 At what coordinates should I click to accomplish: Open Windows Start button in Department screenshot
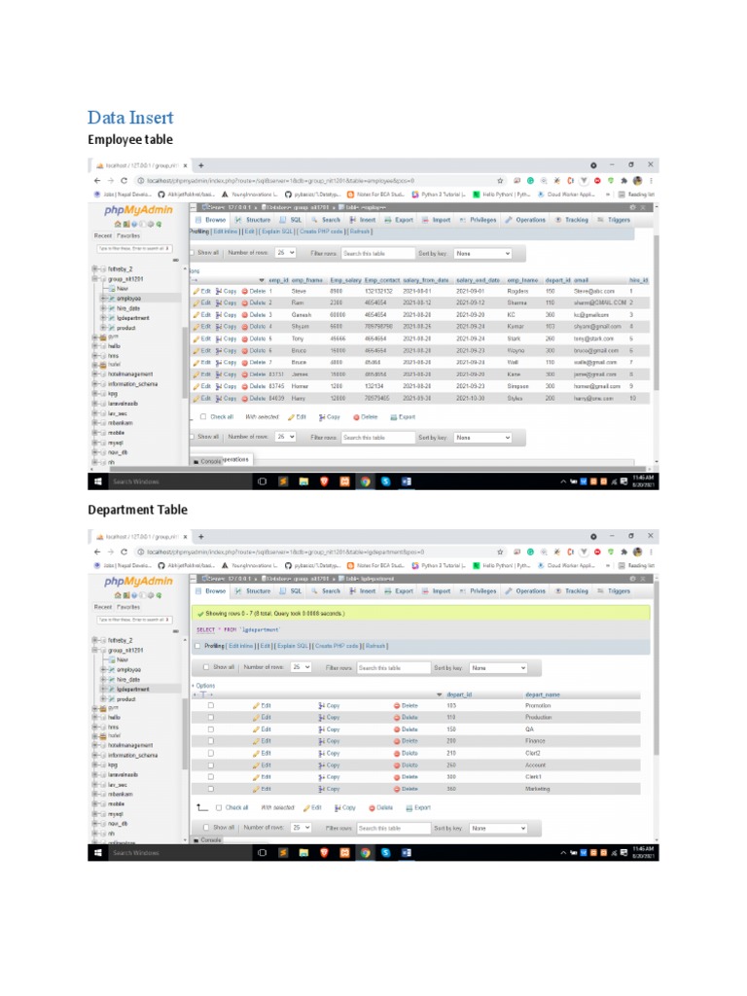pos(98,853)
